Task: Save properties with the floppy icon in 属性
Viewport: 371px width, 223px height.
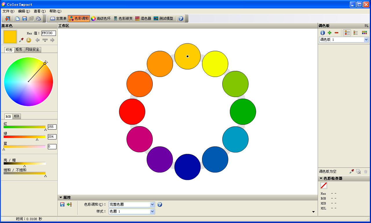Action: coord(62,204)
